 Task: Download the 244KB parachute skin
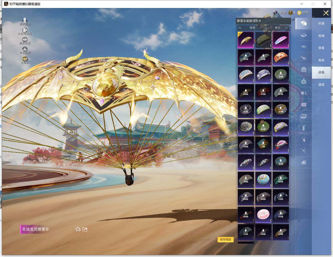point(281,215)
